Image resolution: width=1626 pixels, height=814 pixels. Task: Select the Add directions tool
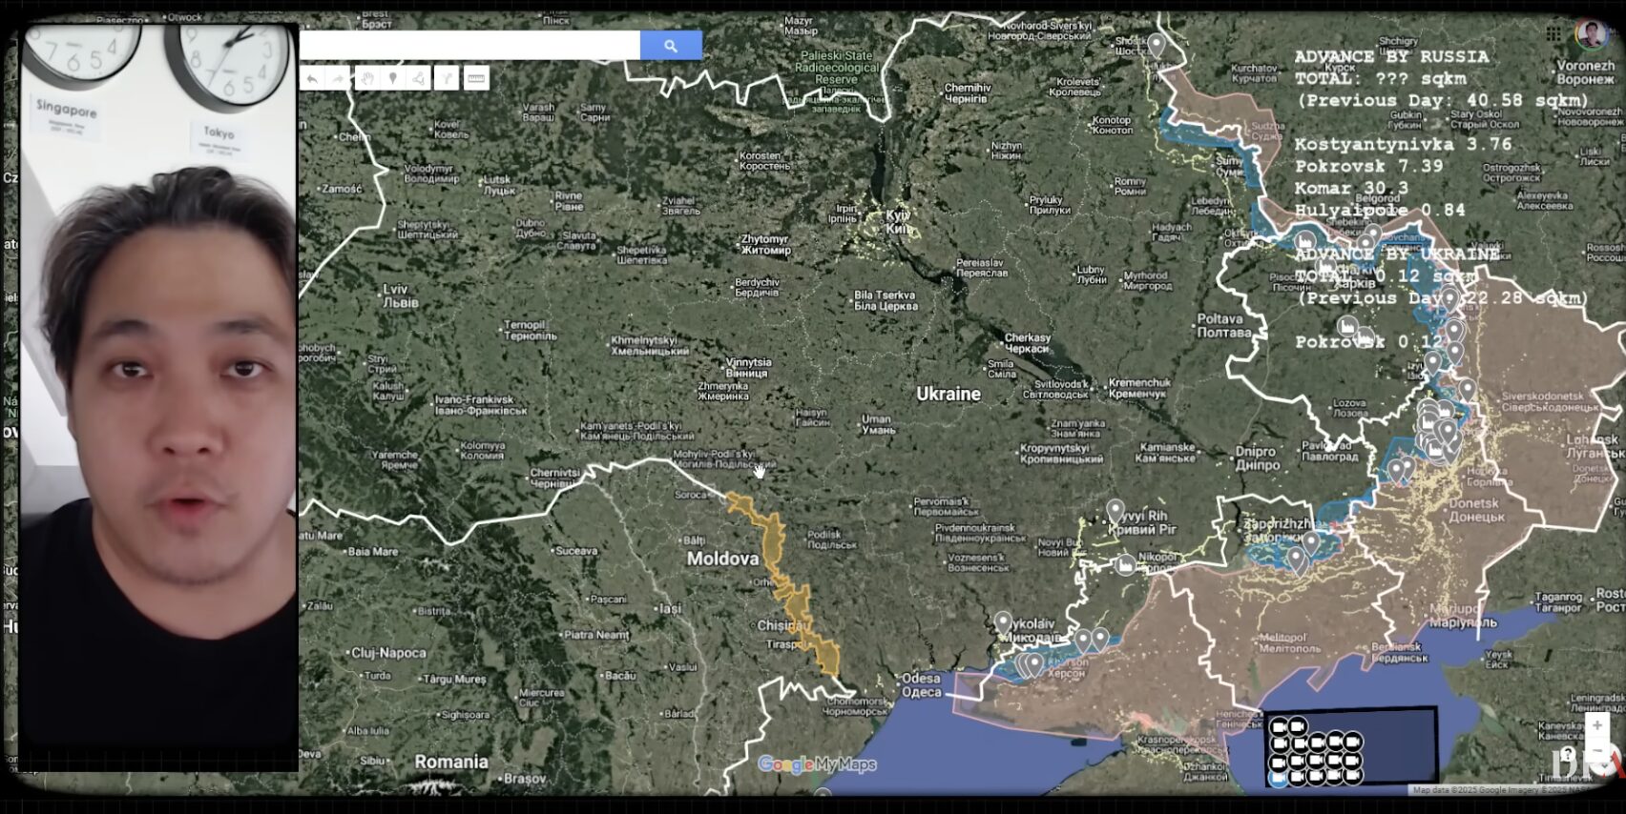pos(447,78)
